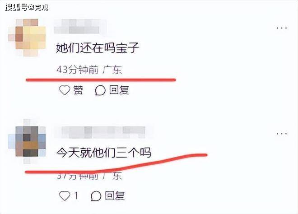This screenshot has width=298, height=214.
Task: Select the comment text 今天就他们三个吗
Action: 104,153
